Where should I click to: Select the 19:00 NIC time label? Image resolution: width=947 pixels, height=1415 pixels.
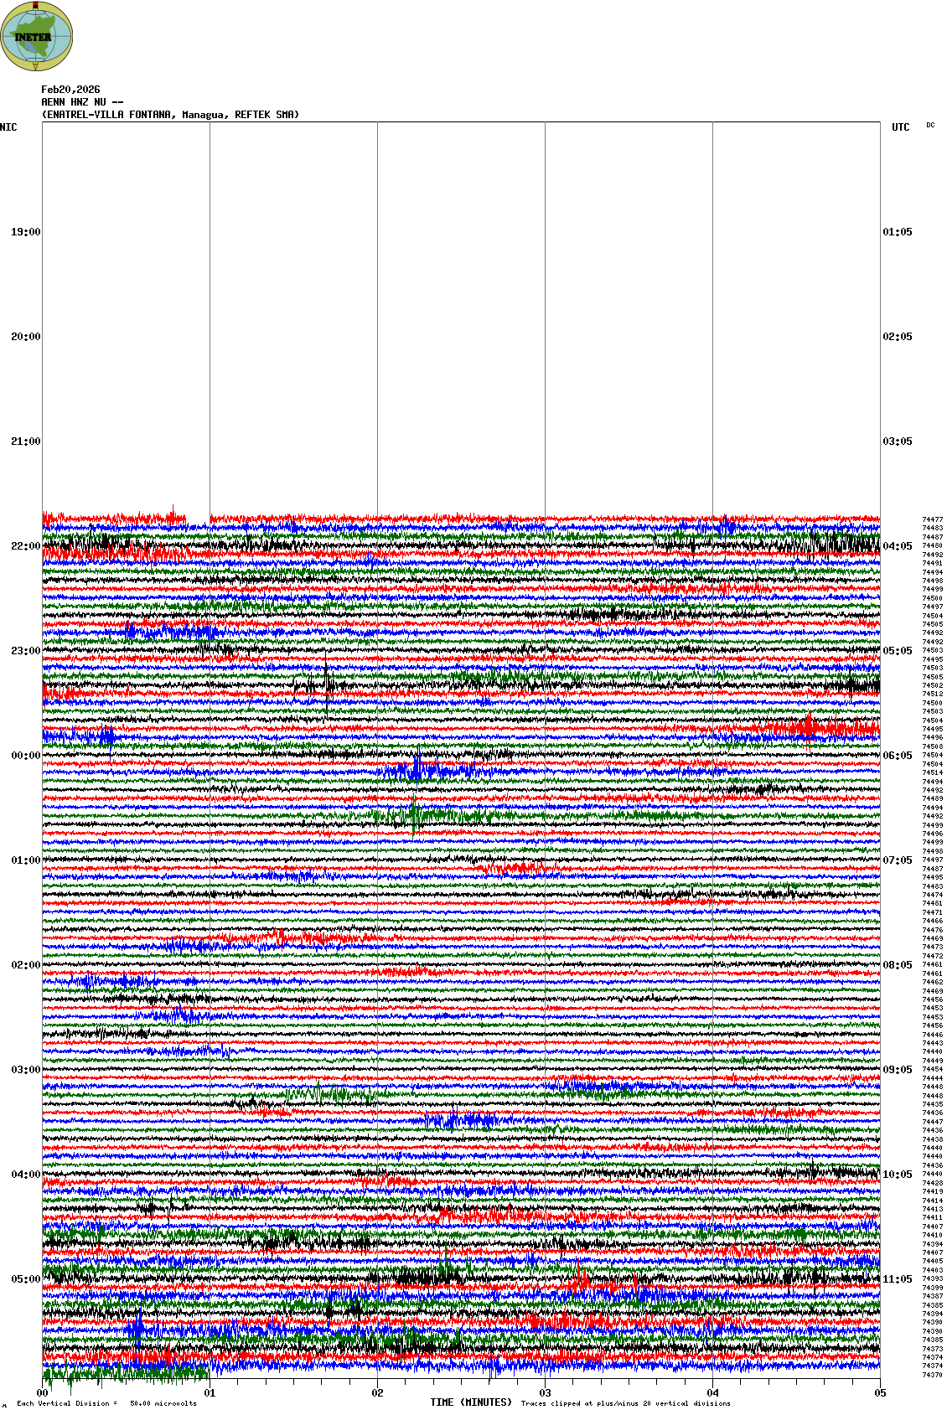pos(25,232)
